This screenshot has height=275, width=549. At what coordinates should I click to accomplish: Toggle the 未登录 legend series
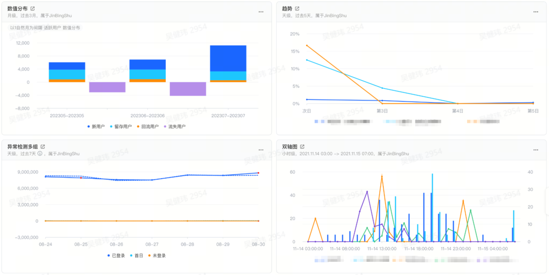point(157,256)
